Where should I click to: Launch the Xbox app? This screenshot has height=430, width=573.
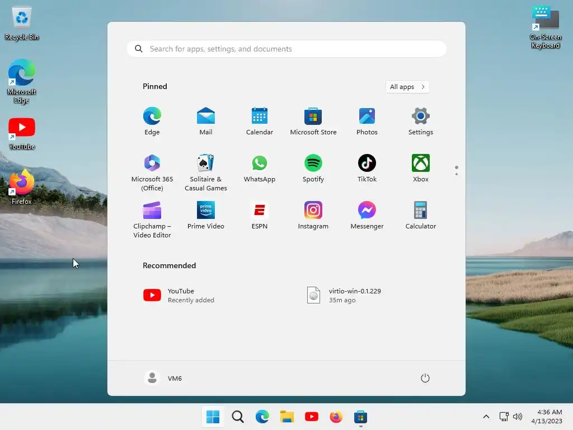point(421,169)
